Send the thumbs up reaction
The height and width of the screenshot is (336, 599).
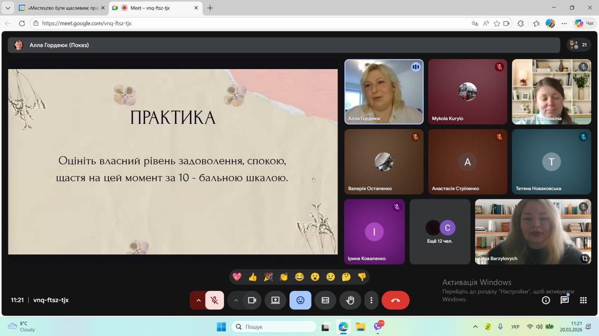(x=253, y=277)
